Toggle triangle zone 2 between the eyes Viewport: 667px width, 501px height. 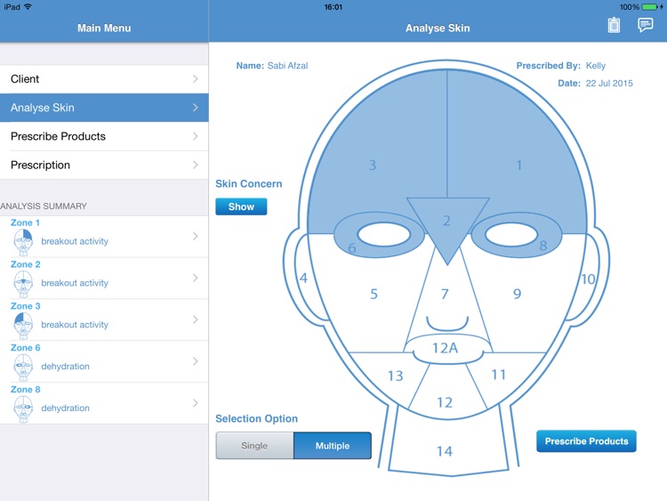coord(446,222)
